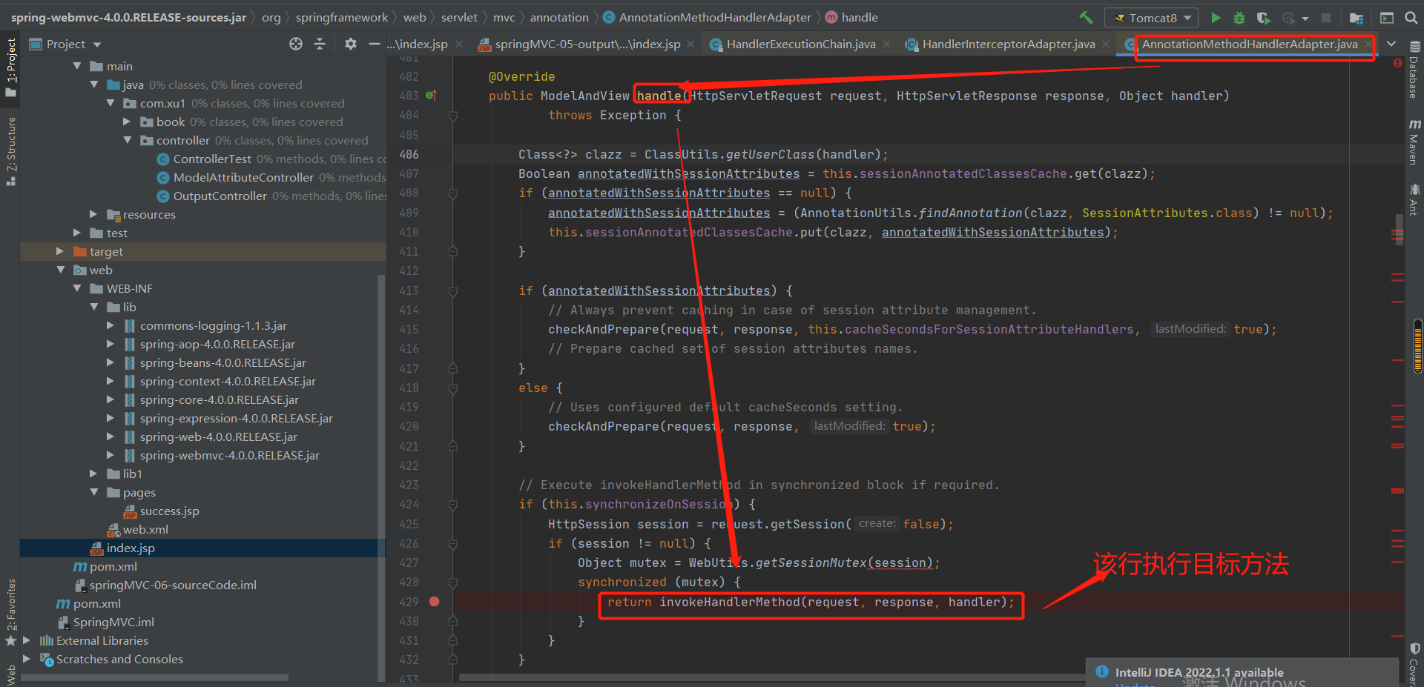Click the handle method breadcrumb icon
This screenshot has height=687, width=1424.
point(831,17)
